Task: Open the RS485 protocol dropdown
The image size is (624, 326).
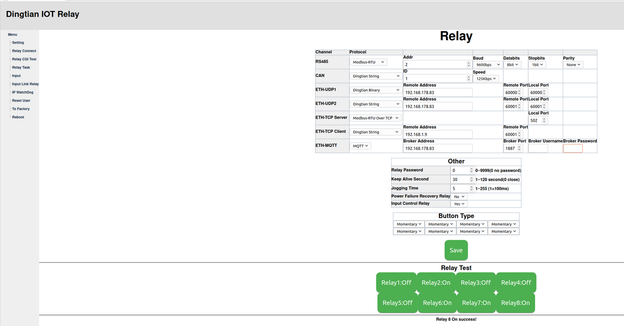Action: point(369,62)
